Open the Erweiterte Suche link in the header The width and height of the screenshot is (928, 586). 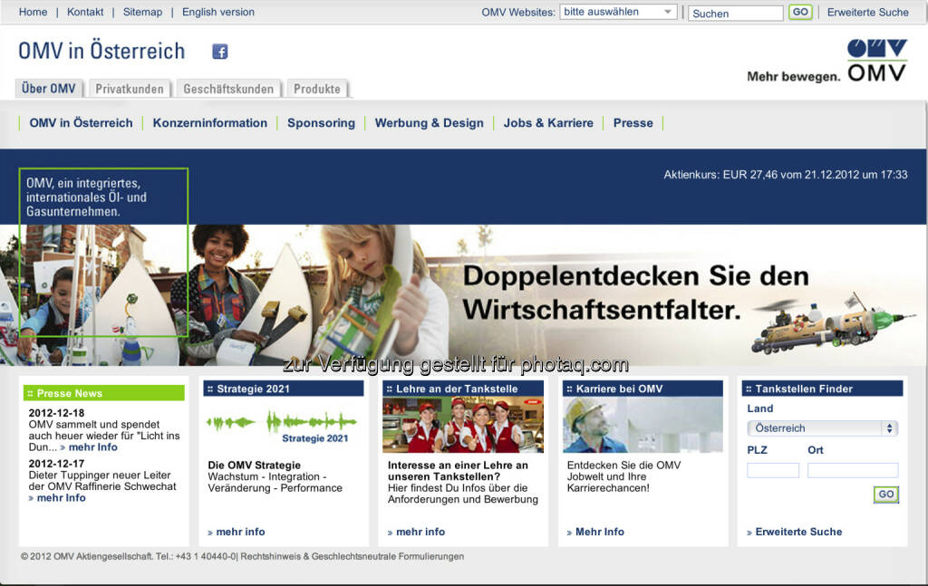(x=867, y=12)
